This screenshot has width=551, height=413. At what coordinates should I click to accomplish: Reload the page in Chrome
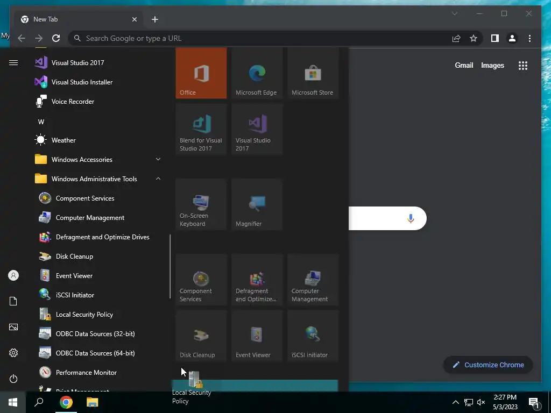pos(56,38)
